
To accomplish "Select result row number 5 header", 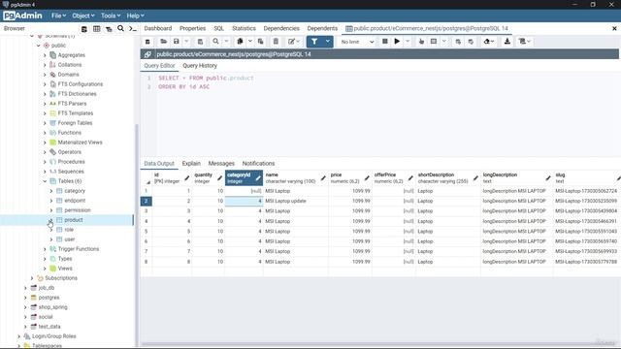I will (147, 232).
